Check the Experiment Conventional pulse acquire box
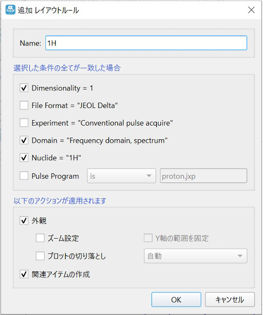Viewport: 263px width, 315px height. click(24, 123)
